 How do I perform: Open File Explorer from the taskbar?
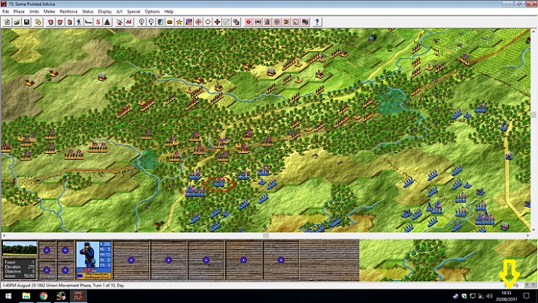click(x=26, y=295)
